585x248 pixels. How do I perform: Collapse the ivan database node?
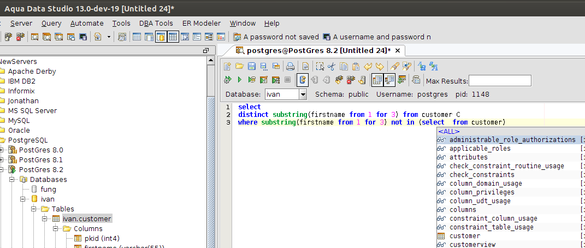click(x=23, y=199)
